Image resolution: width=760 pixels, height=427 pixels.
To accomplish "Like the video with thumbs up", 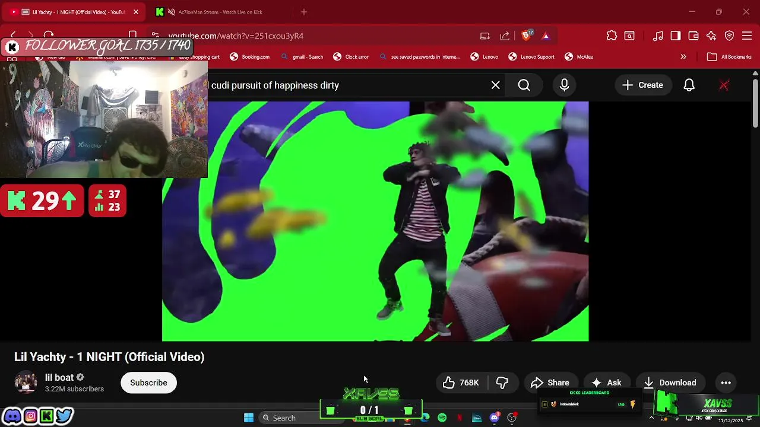I will tap(461, 383).
